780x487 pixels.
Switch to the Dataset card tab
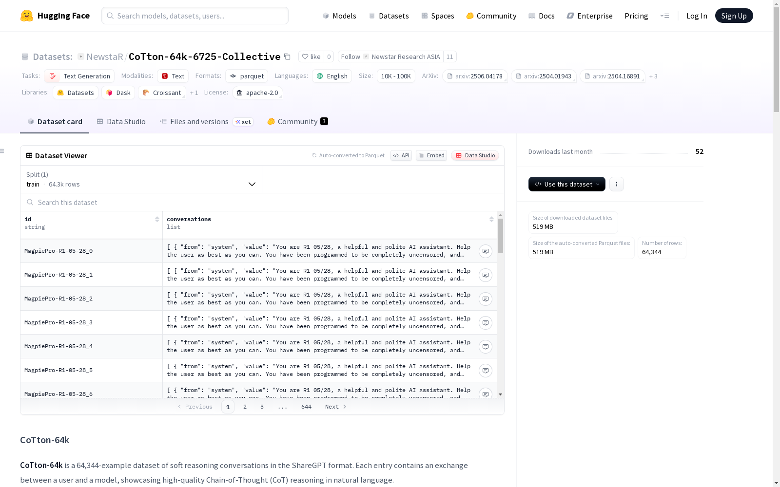[55, 122]
